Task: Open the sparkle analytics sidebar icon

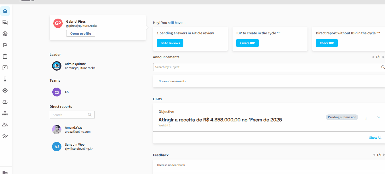Action: pos(5,136)
